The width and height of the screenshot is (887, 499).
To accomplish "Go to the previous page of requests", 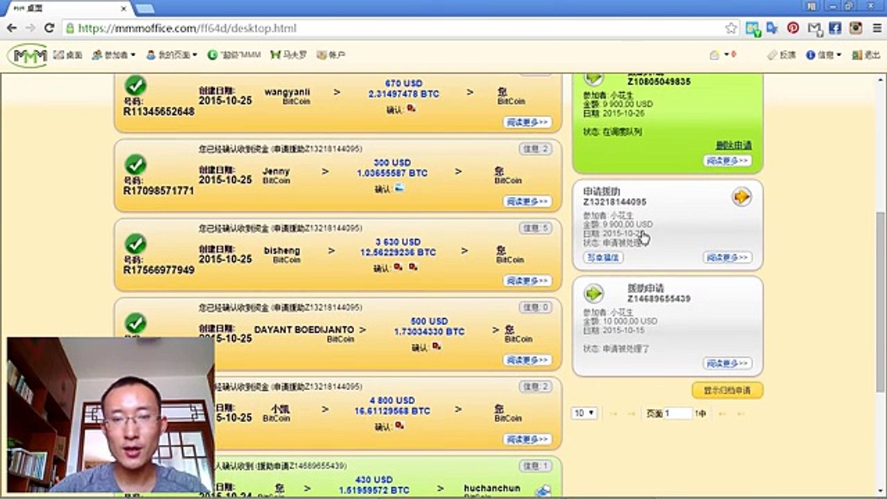I will coord(631,414).
